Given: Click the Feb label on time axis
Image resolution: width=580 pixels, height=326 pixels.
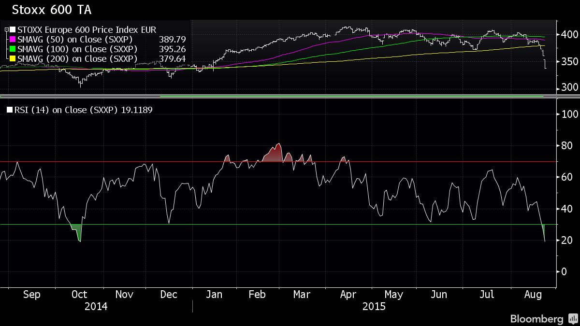Looking at the screenshot, I should tap(257, 295).
